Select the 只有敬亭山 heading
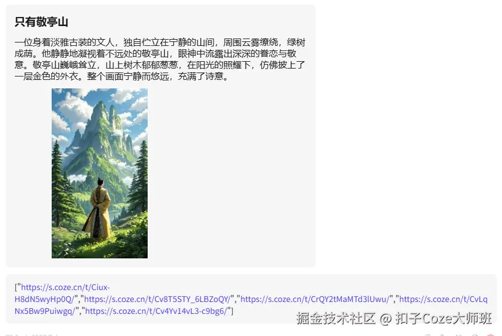The image size is (502, 336). [41, 22]
